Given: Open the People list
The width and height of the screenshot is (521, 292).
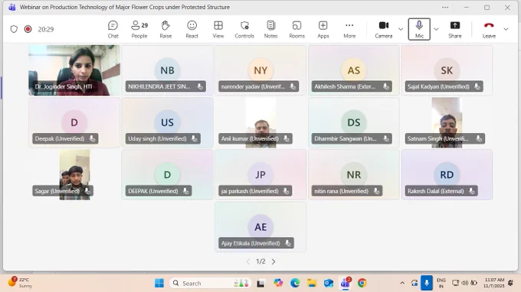Looking at the screenshot, I should coord(139,29).
